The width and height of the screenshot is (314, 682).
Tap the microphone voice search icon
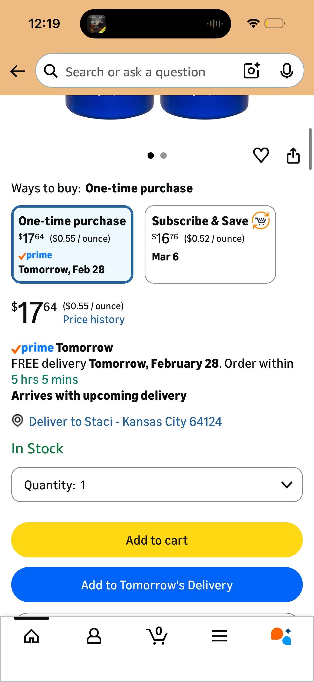click(x=287, y=71)
